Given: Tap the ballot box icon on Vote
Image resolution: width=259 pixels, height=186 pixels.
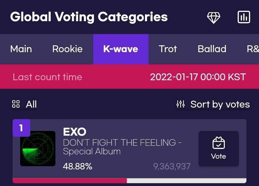Looking at the screenshot, I should pyautogui.click(x=219, y=143).
